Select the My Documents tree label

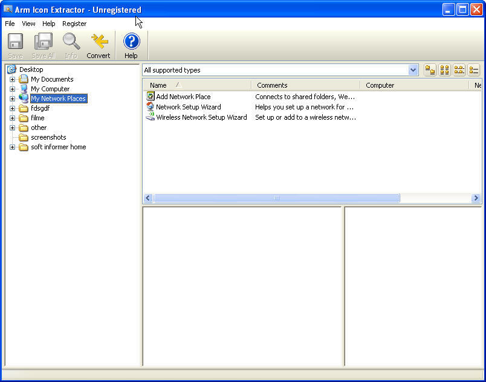(x=52, y=79)
